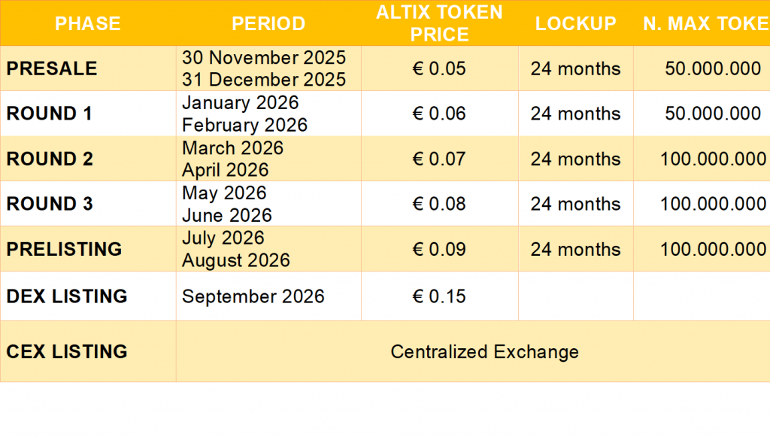
Task: Select the N. MAX TOKE header cell
Action: coord(705,23)
